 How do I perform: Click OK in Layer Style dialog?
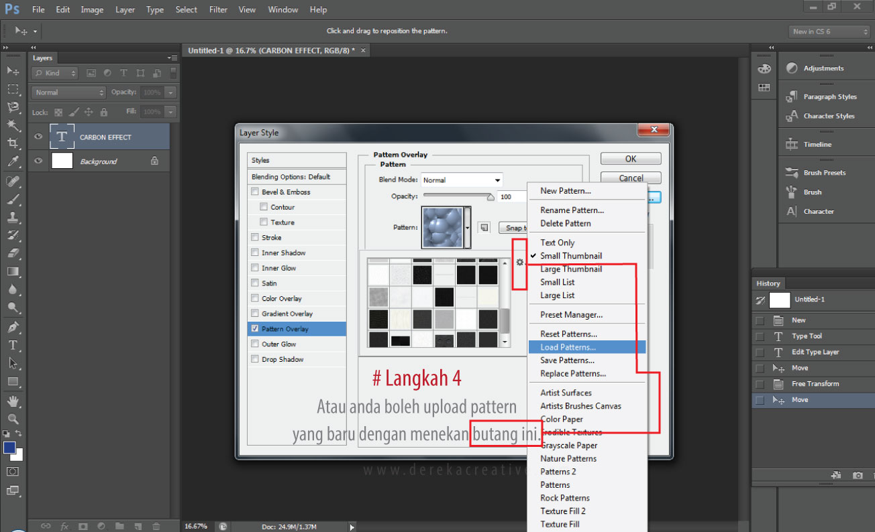pos(630,159)
